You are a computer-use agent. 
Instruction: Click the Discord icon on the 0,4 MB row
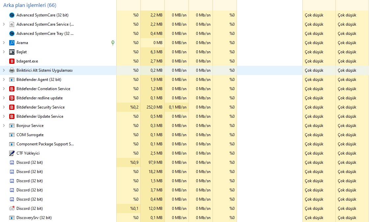coord(12,199)
